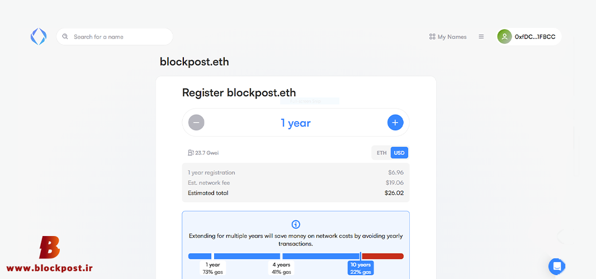Screen dimensions: 596x279
Task: Open the 0xfDC...1FBCC account dropdown
Action: coord(529,36)
